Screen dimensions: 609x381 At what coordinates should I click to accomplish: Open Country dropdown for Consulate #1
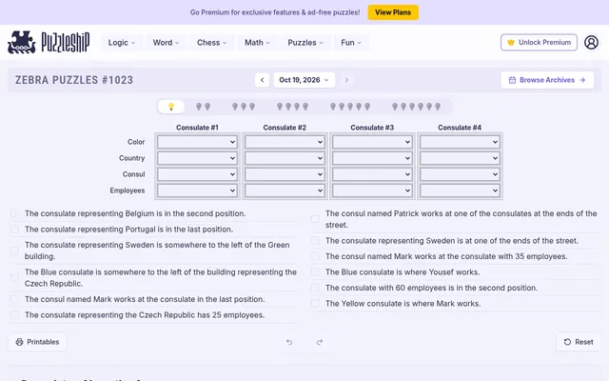click(197, 158)
